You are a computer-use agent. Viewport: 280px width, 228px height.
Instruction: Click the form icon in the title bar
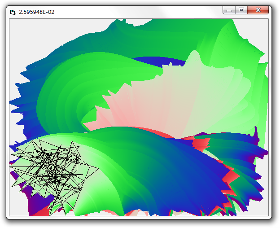13,12
